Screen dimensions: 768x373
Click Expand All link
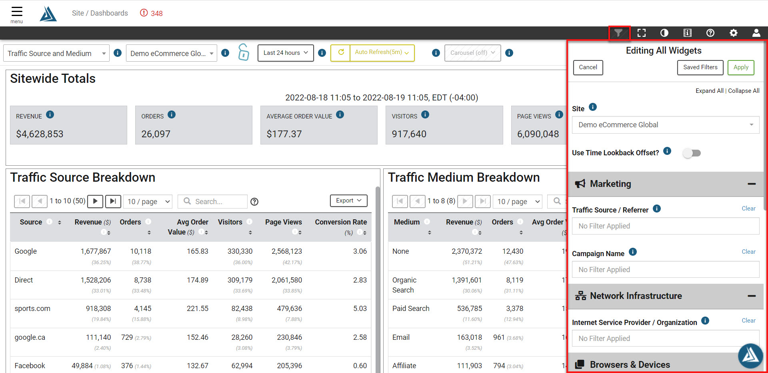[x=709, y=91]
